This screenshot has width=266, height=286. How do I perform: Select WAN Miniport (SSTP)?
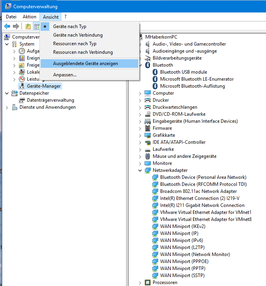pos(182,275)
